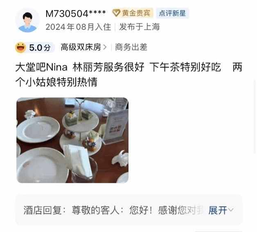Click the vertical scrollbar on the right edge
Screen dimensions: 257x232
[255, 116]
